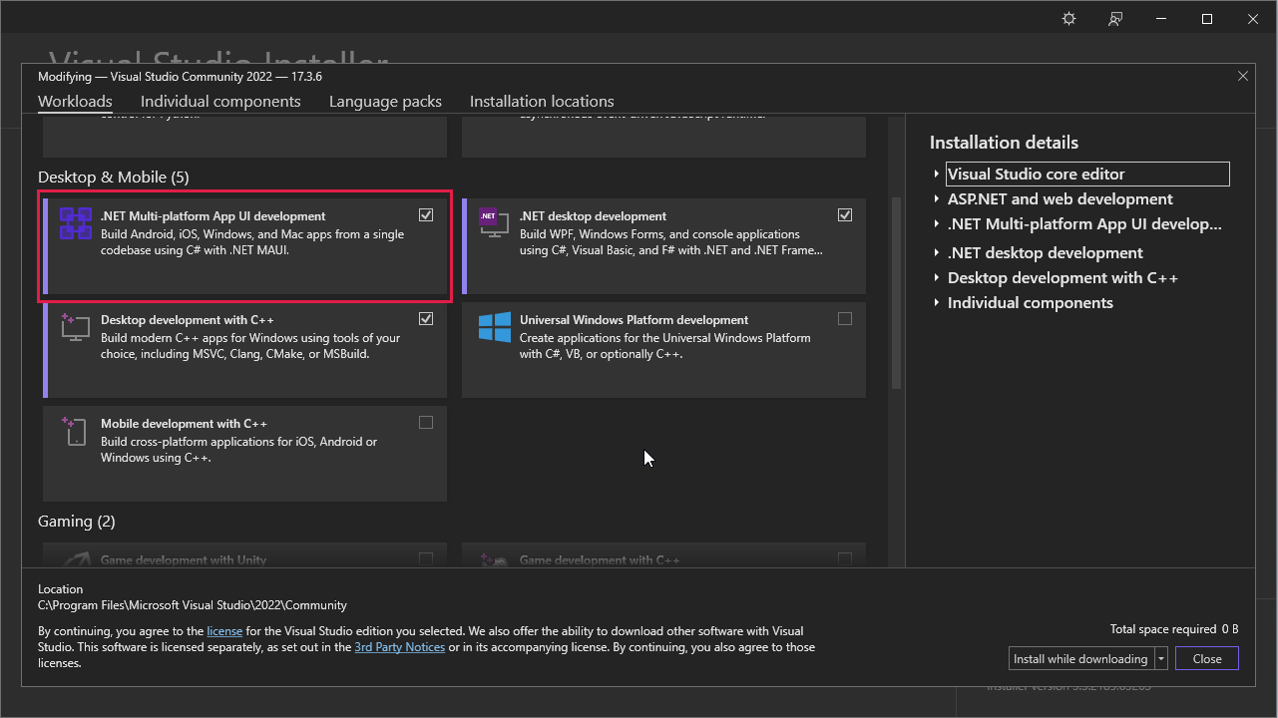Close the Modifying dialog with X
Image resolution: width=1278 pixels, height=718 pixels.
tap(1243, 76)
